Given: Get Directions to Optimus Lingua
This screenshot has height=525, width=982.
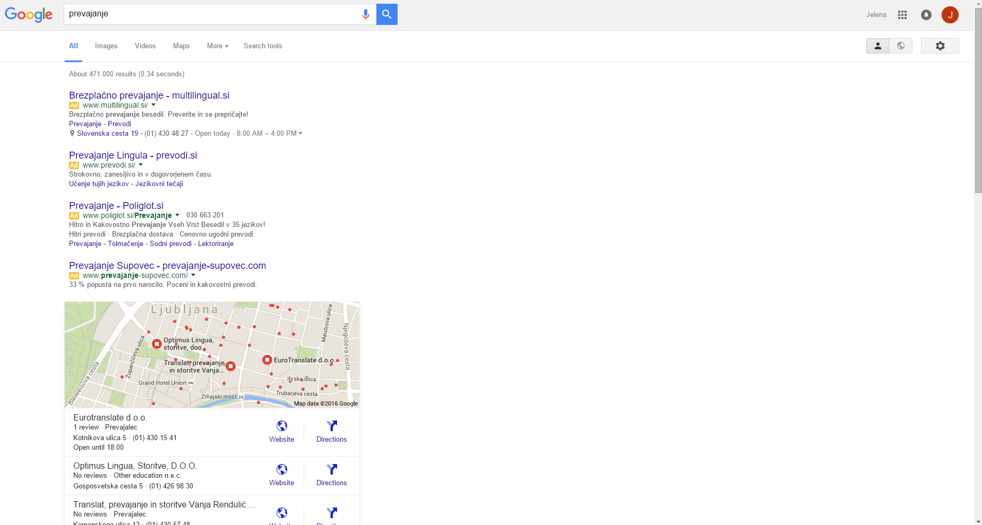Looking at the screenshot, I should [x=331, y=474].
